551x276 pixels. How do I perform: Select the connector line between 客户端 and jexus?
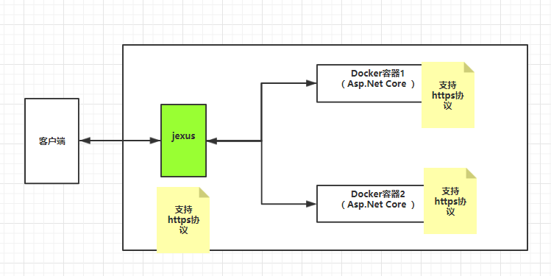[x=120, y=141]
